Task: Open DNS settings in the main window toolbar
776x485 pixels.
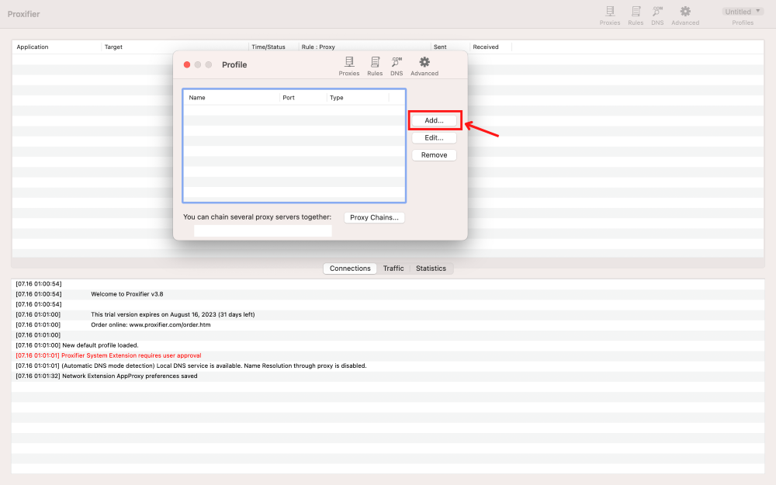Action: coord(657,16)
